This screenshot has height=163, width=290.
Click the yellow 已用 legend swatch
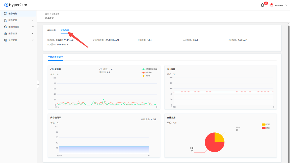tap(263, 125)
